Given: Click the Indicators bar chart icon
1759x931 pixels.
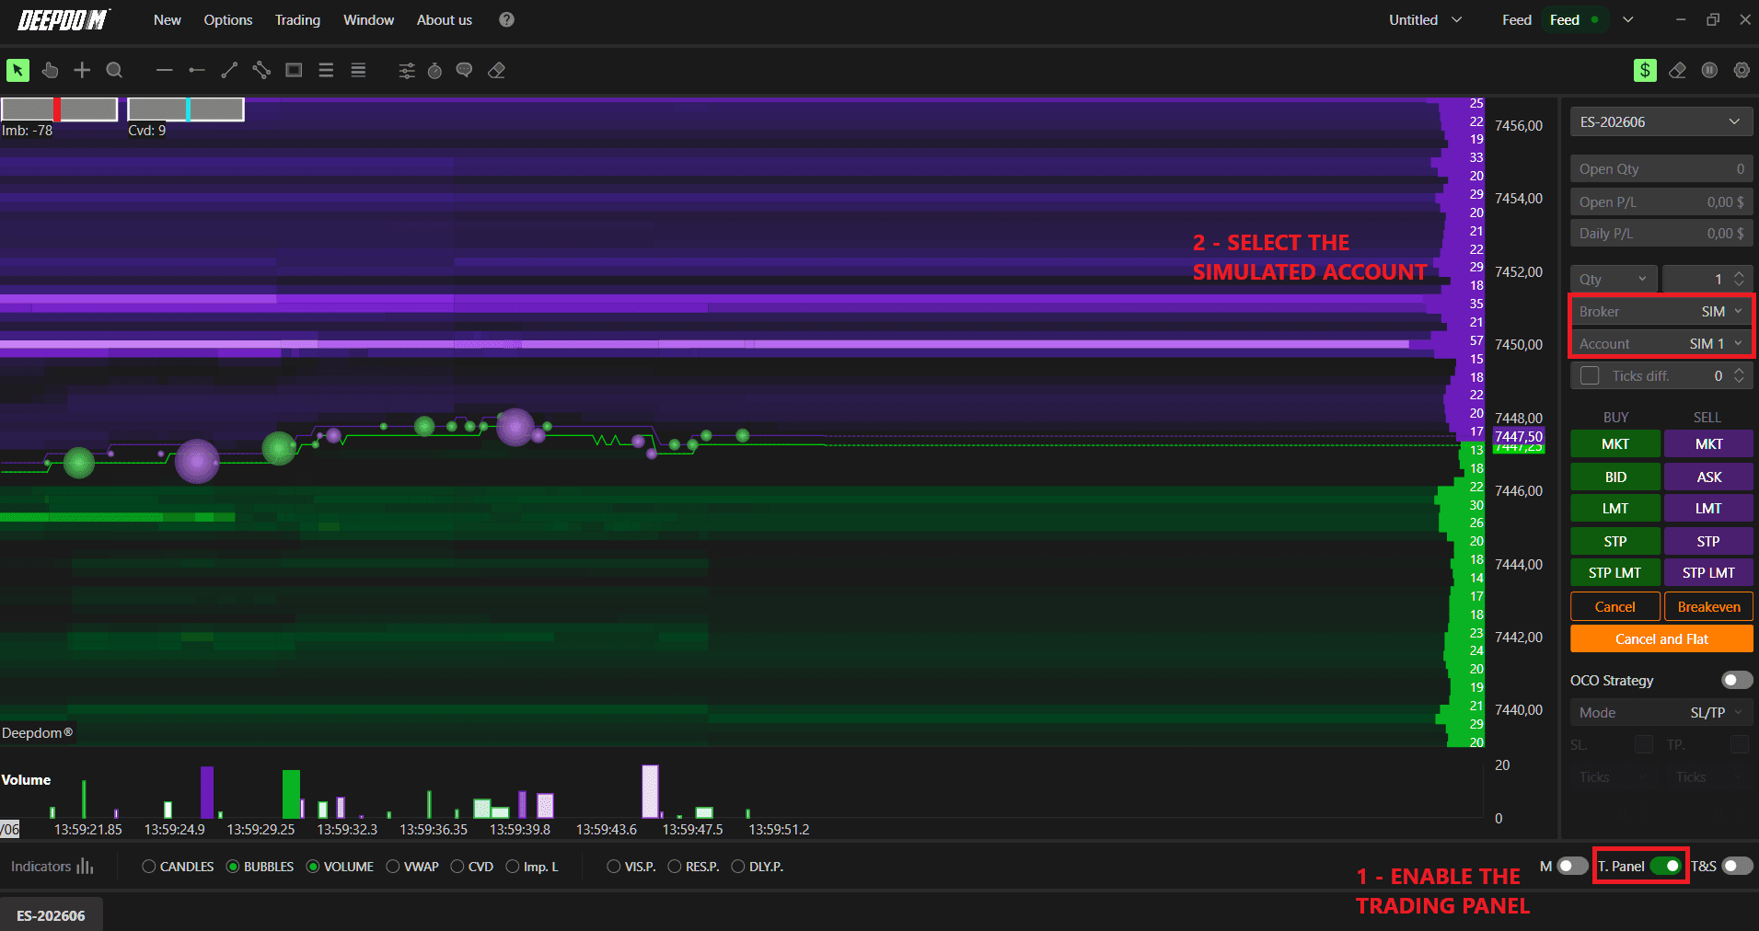Looking at the screenshot, I should (86, 867).
